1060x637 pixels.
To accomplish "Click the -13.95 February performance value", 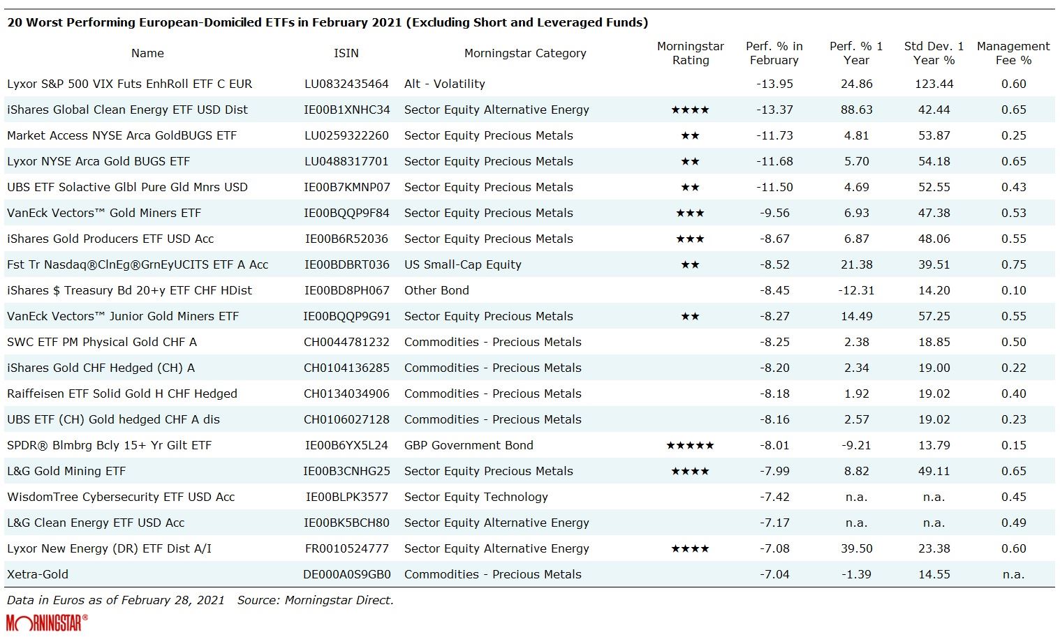I will click(774, 84).
